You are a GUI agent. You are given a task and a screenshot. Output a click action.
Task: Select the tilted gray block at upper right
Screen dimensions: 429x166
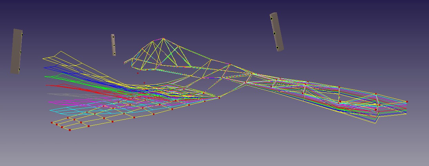coord(277,32)
